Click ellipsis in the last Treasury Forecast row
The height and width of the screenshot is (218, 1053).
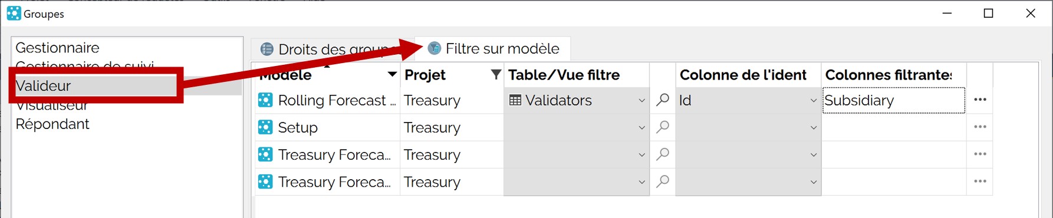click(980, 181)
